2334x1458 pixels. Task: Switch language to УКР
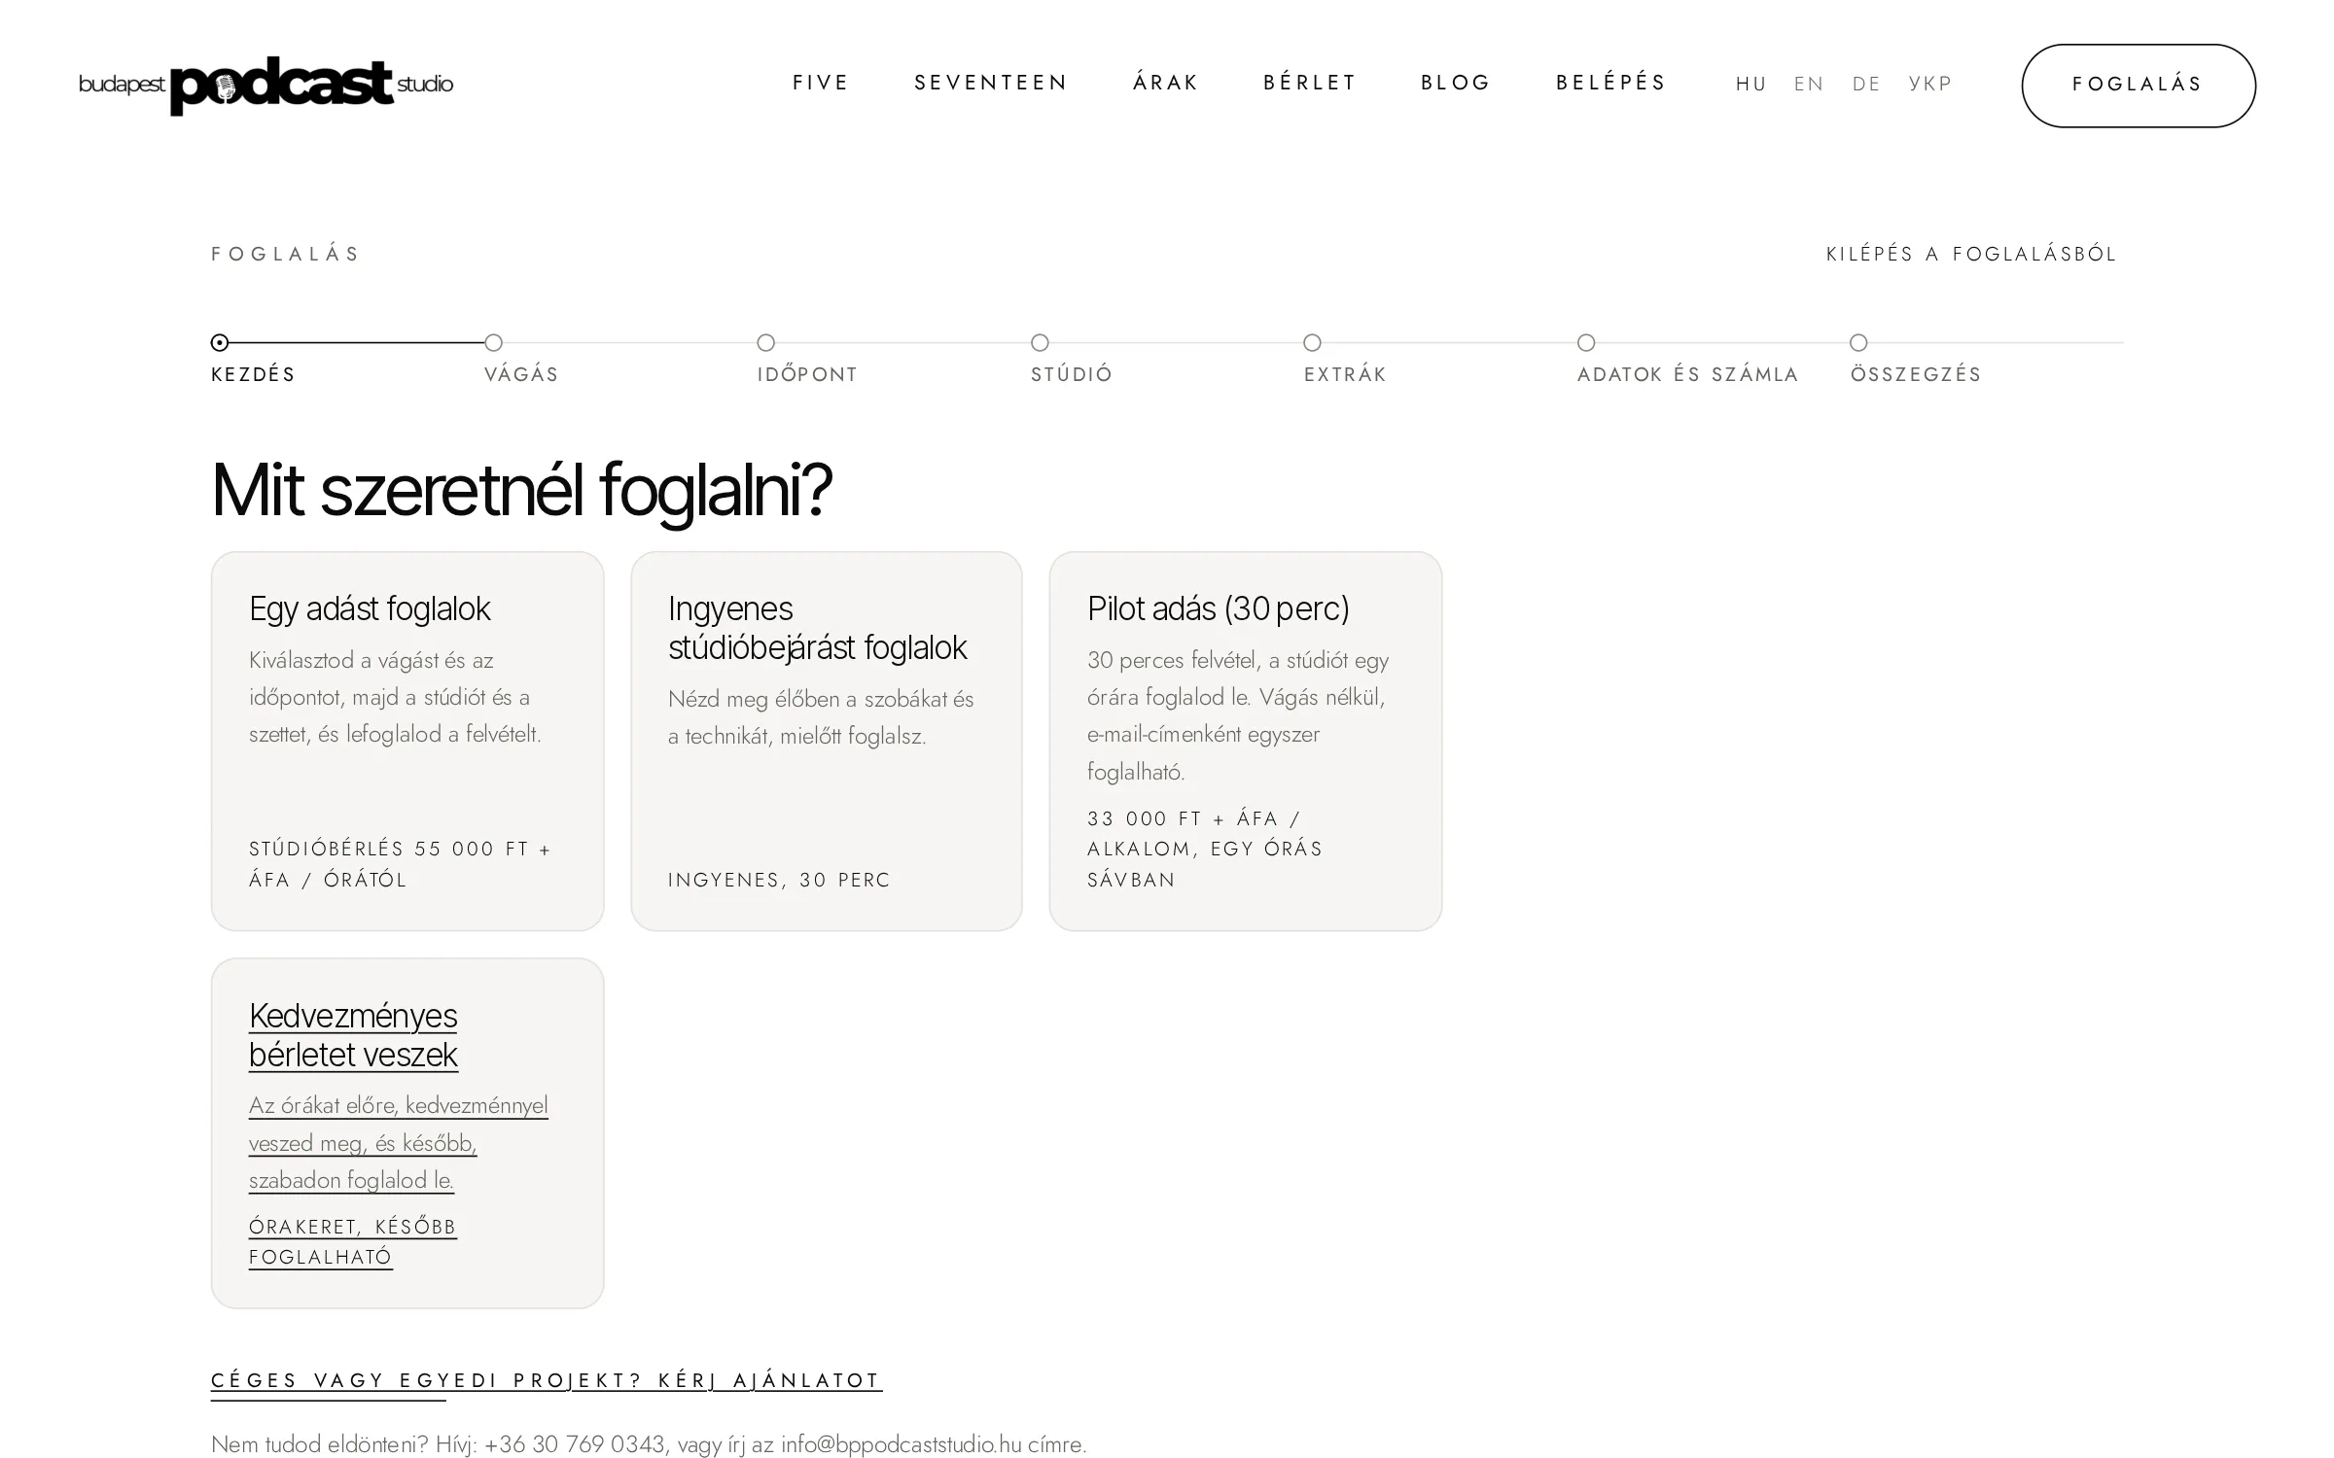point(1930,85)
